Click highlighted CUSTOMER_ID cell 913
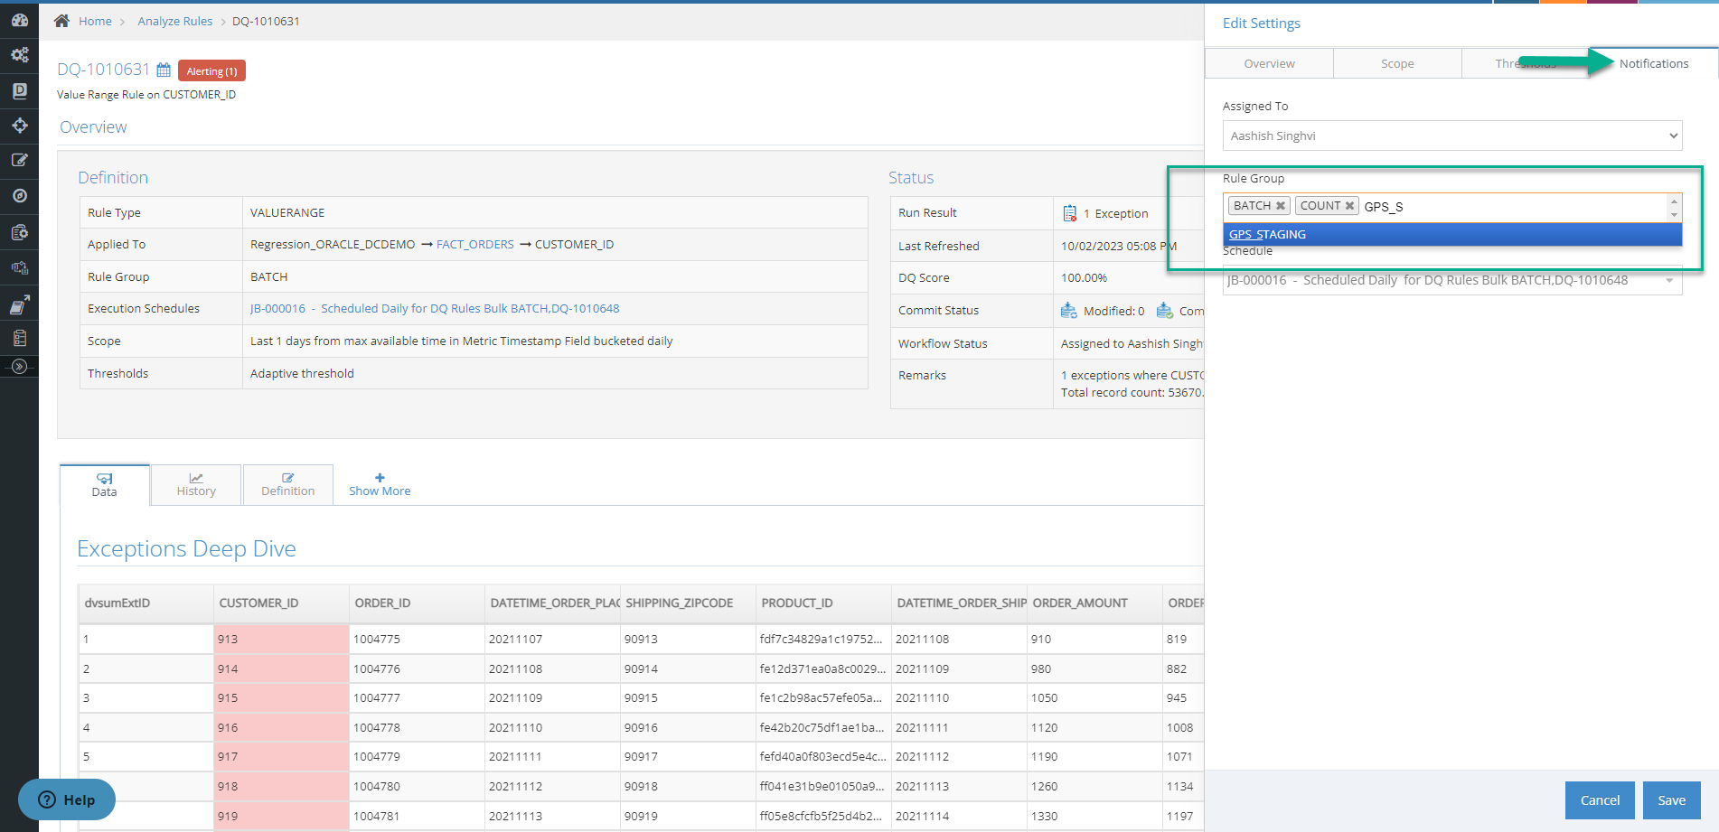Image resolution: width=1719 pixels, height=832 pixels. pos(281,639)
